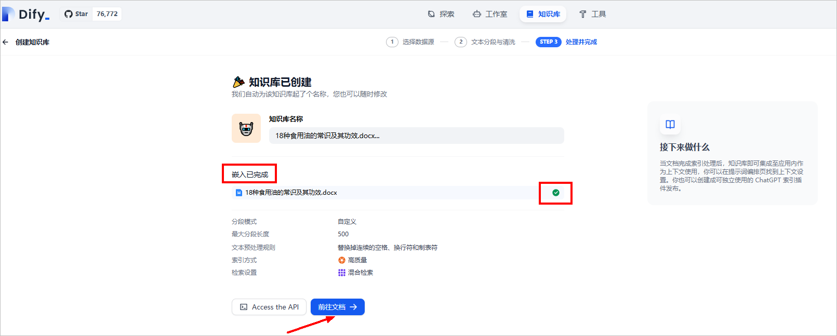The image size is (837, 336).
Task: Click the 文本预处理规则 label
Action: coord(254,248)
